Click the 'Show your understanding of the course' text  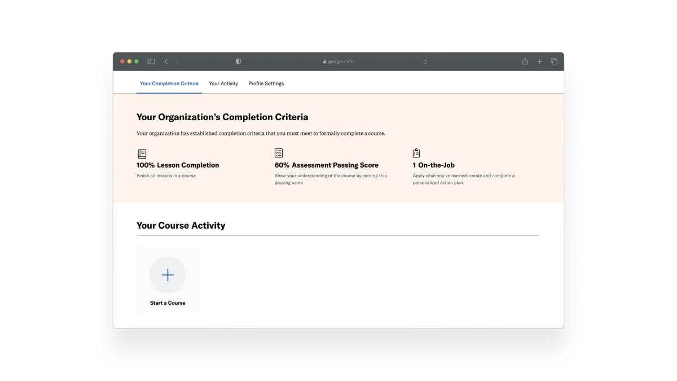click(x=331, y=179)
